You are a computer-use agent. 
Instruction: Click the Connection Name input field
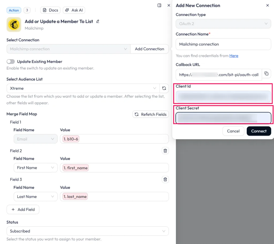point(223,44)
